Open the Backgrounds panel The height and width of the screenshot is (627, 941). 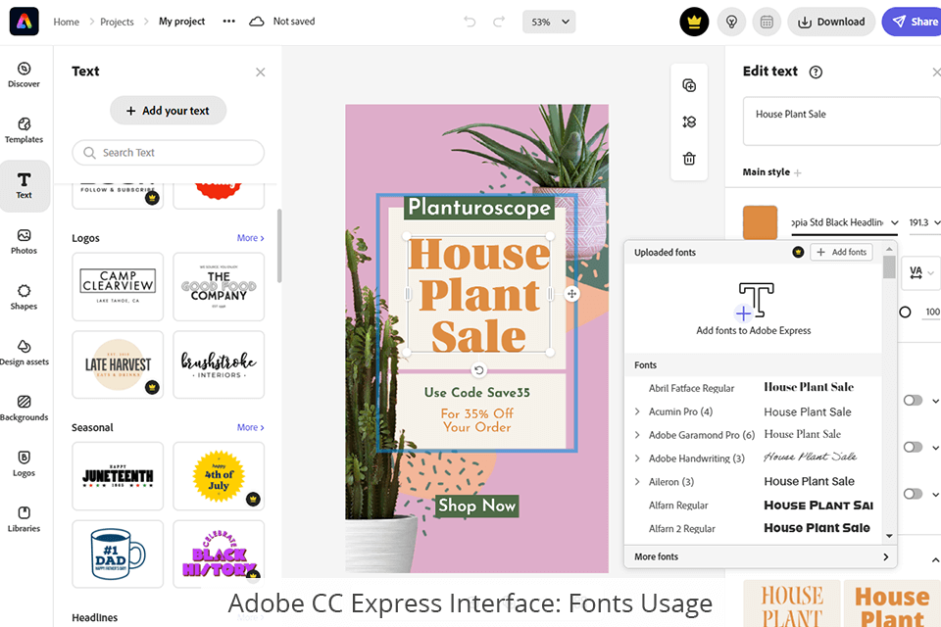tap(24, 408)
